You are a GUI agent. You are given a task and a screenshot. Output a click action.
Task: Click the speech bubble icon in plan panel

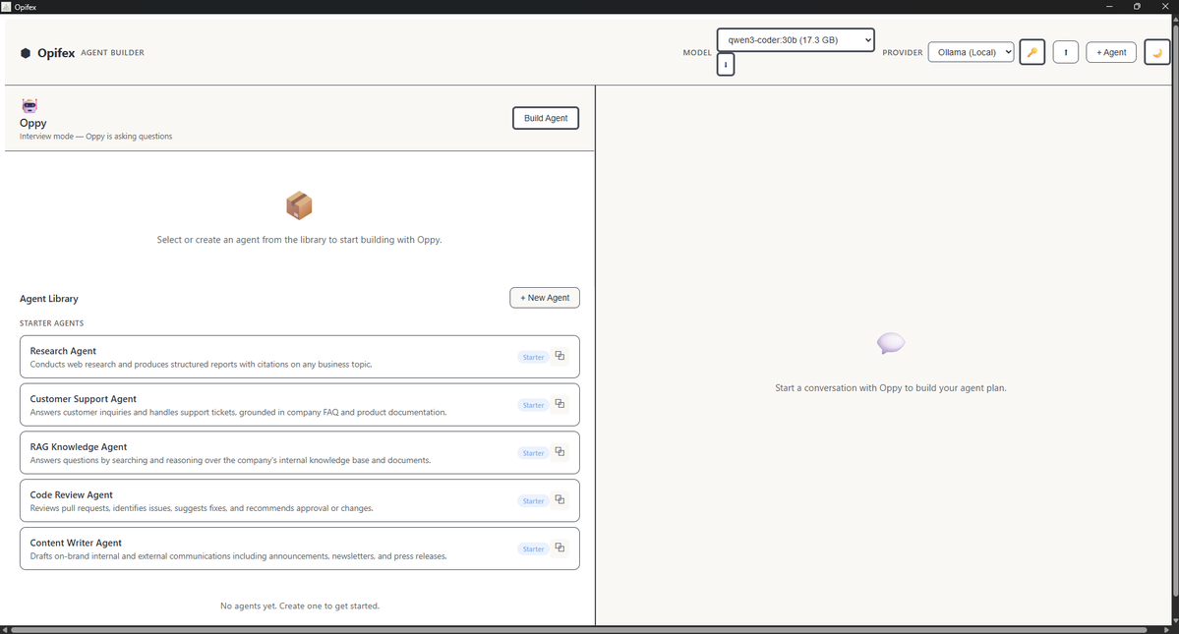tap(891, 343)
